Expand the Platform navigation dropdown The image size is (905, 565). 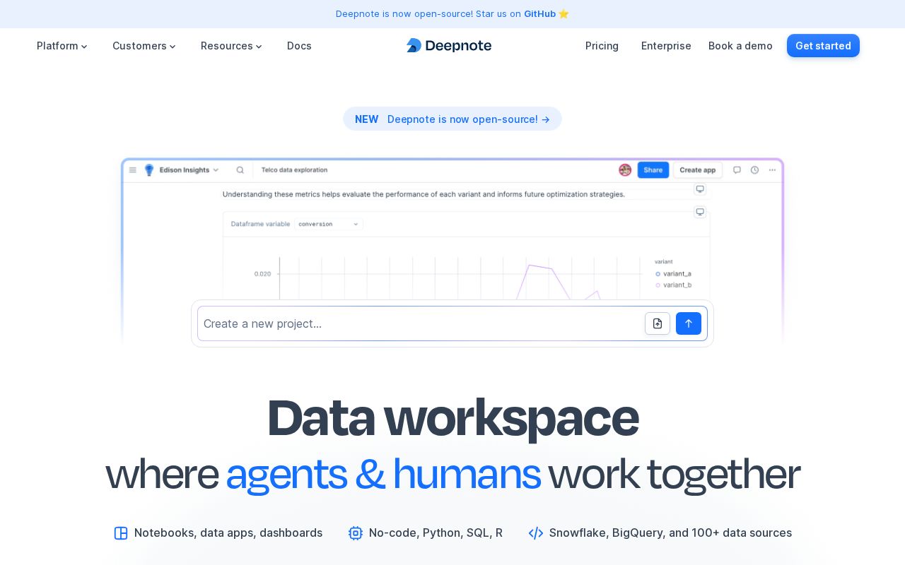click(62, 46)
